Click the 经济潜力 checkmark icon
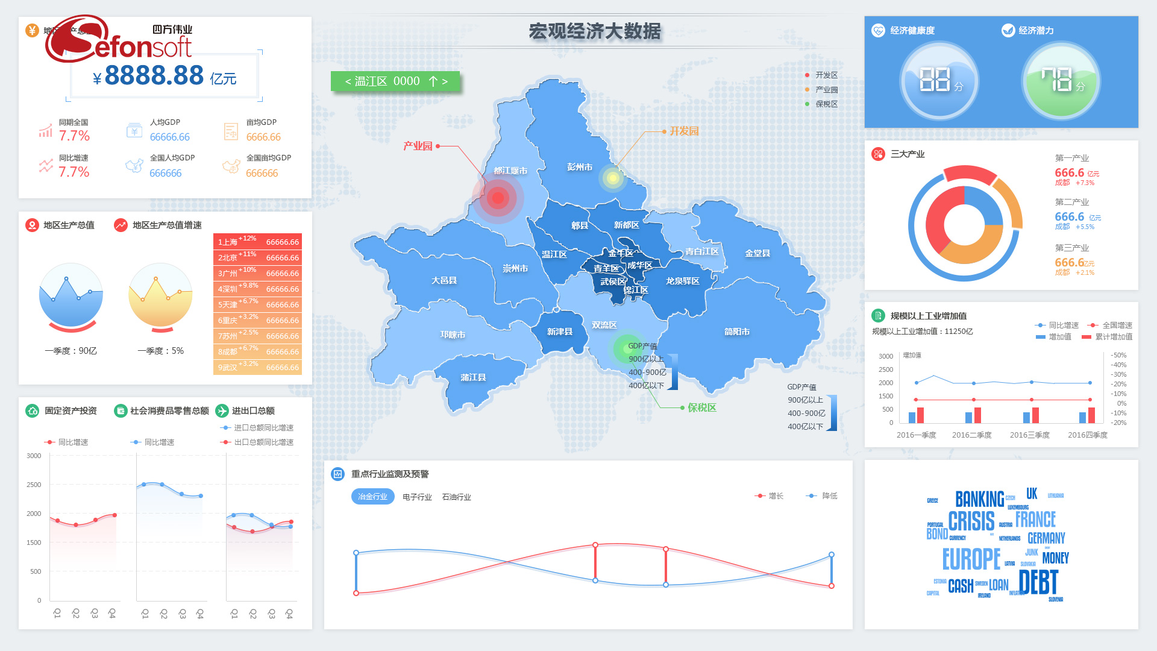The width and height of the screenshot is (1157, 651). 1008,31
